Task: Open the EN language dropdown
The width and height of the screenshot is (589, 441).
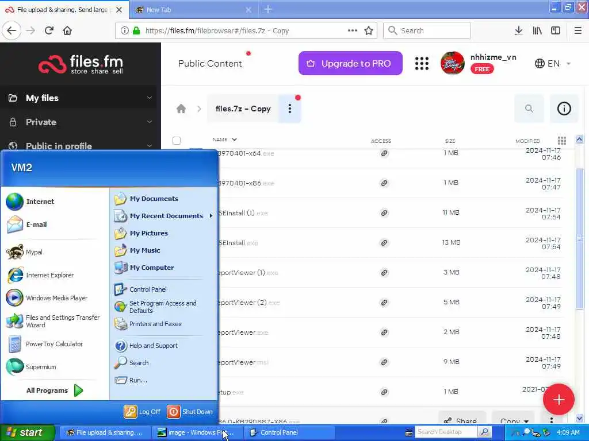Action: click(x=552, y=63)
